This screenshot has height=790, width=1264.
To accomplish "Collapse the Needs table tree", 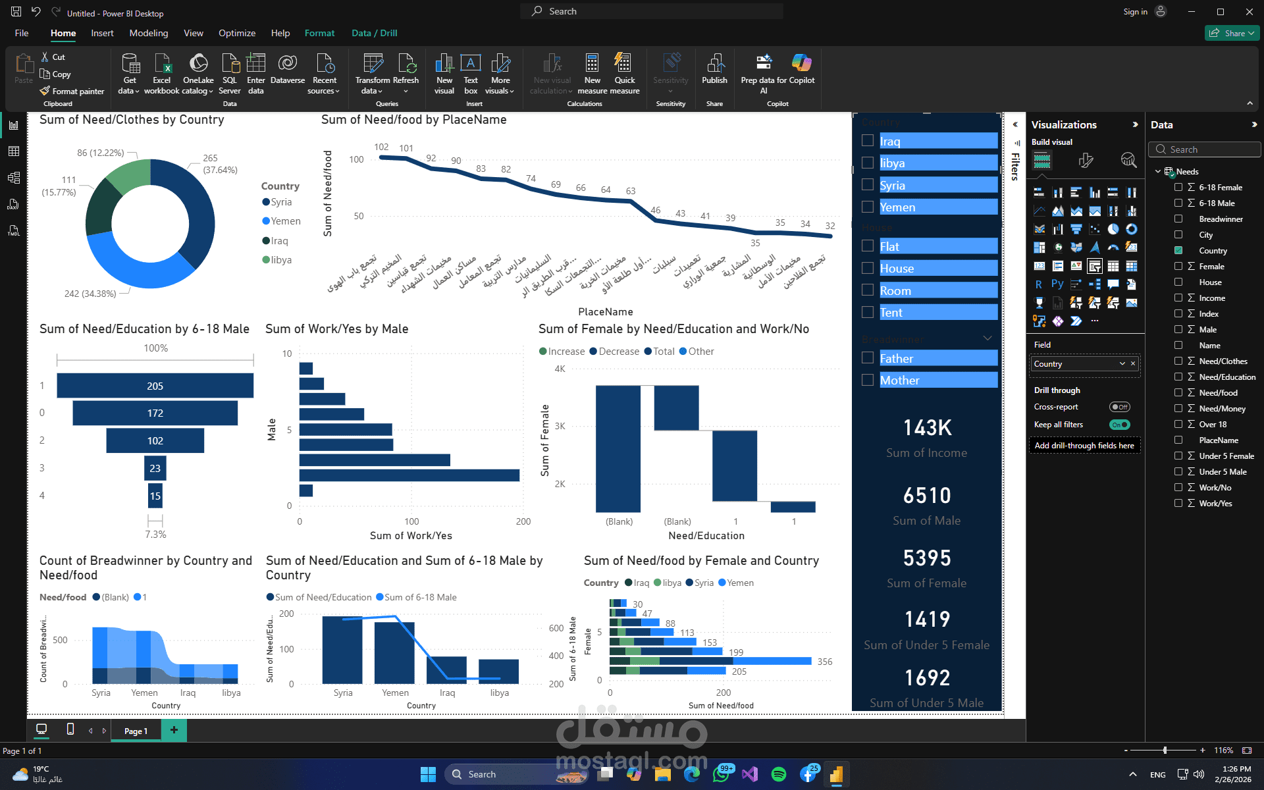I will tap(1157, 172).
